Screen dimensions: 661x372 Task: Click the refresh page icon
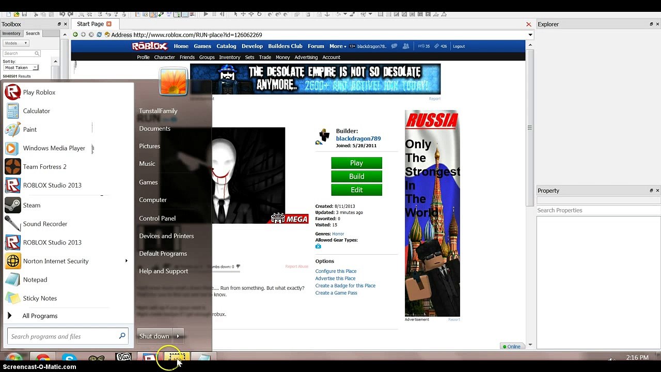point(99,35)
